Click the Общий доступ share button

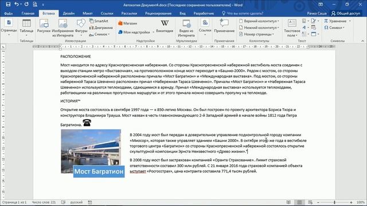(x=346, y=13)
